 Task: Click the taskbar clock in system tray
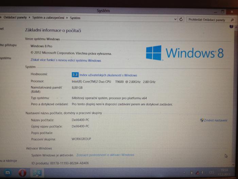pos(224,171)
